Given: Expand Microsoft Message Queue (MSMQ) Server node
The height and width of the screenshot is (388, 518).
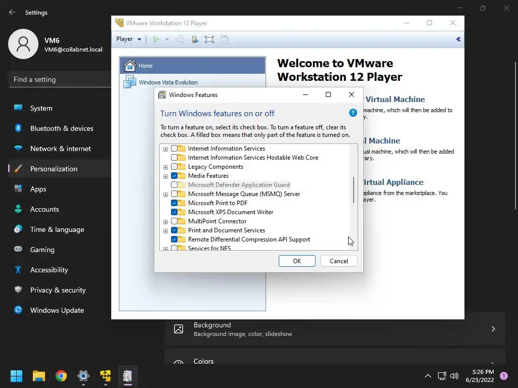Looking at the screenshot, I should (165, 195).
